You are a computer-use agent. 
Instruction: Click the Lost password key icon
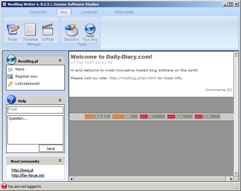tap(10, 84)
